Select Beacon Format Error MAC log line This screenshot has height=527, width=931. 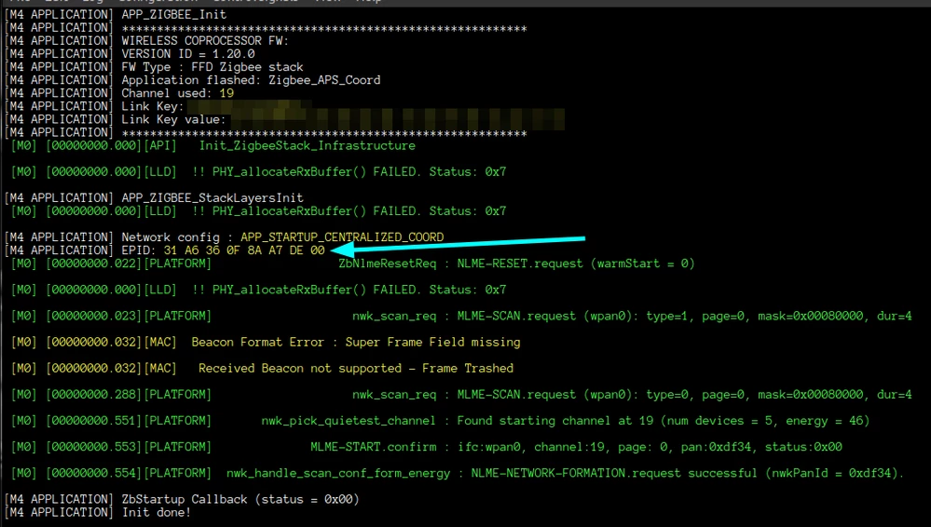click(266, 343)
